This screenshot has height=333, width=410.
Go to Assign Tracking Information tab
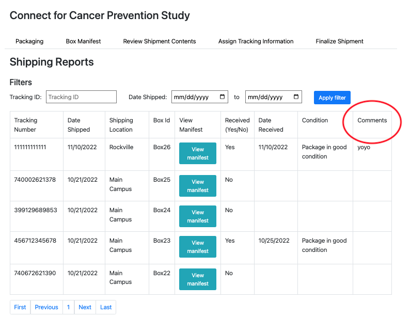coord(256,41)
